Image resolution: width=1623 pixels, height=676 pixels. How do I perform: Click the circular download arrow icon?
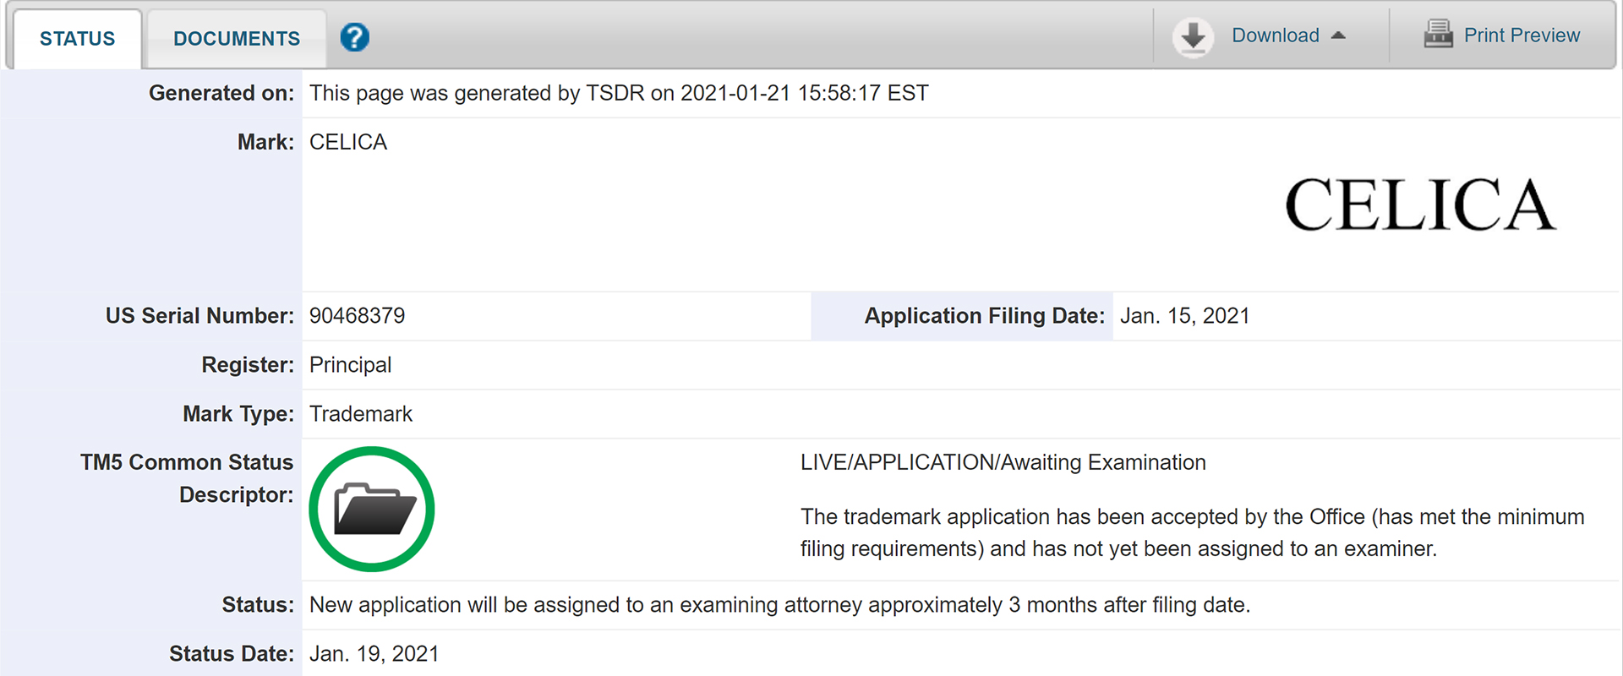(1193, 36)
